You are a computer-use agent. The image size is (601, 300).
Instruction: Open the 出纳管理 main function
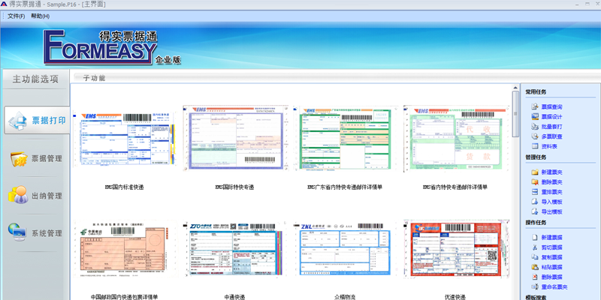(37, 196)
